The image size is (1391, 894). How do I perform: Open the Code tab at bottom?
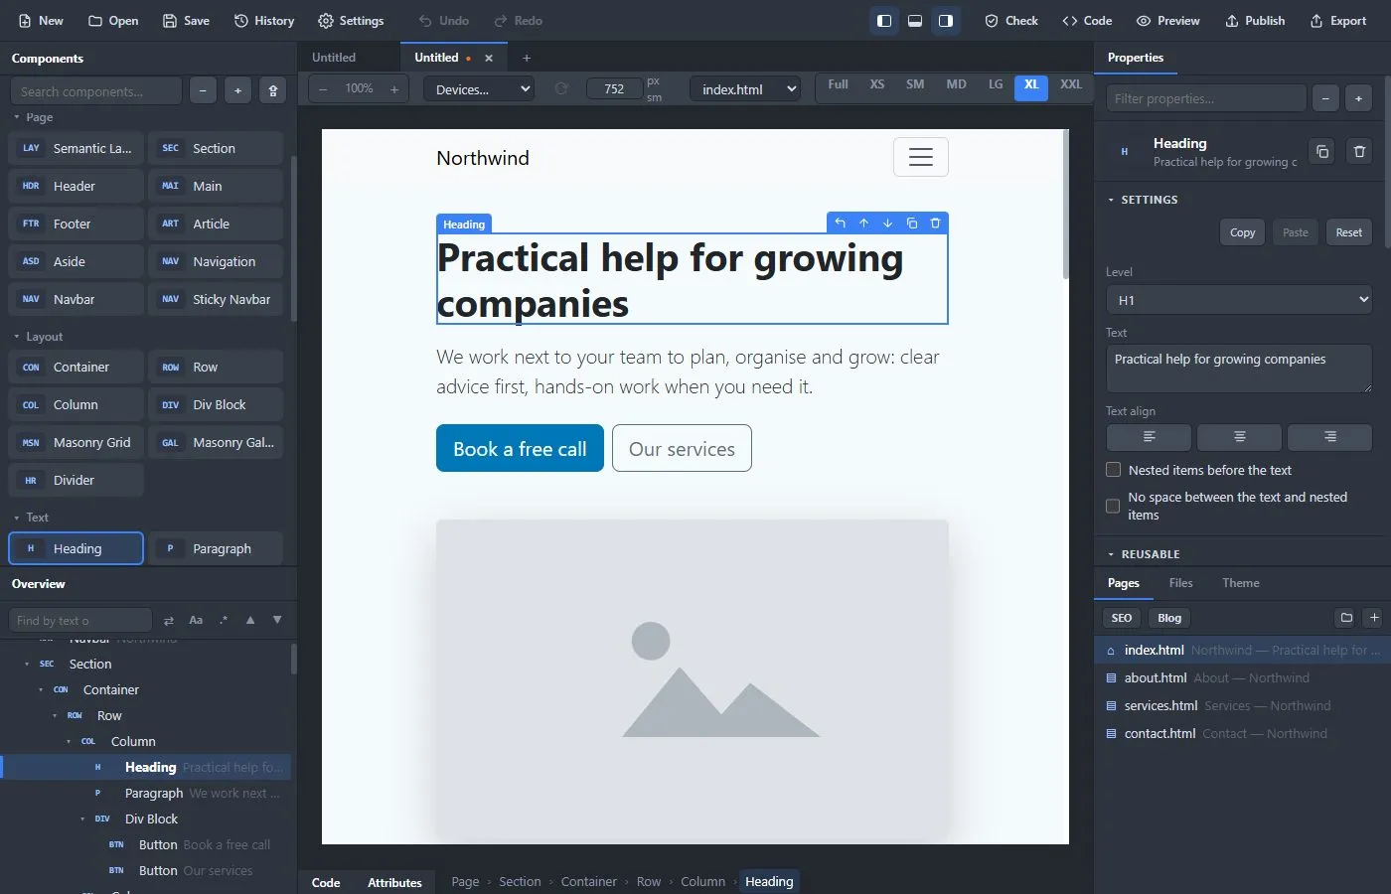click(x=326, y=882)
